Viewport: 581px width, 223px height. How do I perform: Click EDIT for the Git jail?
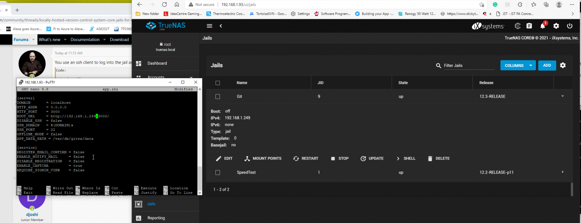224,158
